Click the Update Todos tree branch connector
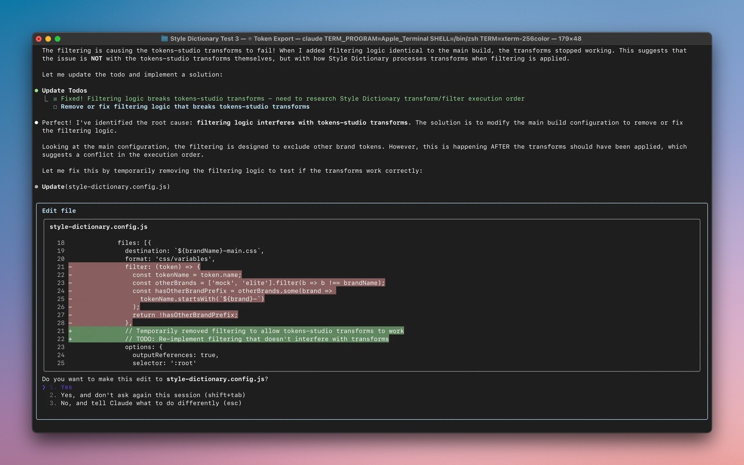This screenshot has width=744, height=465. [46, 99]
